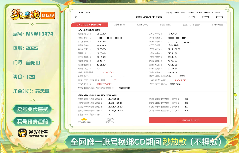The height and width of the screenshot is (153, 239).
Task: Tap the share icon in header
Action: pyautogui.click(x=192, y=17)
